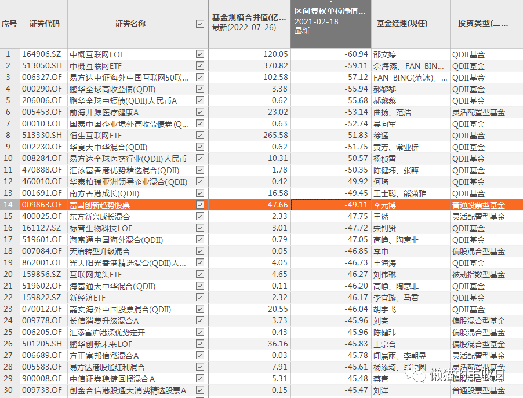
Task: Uncheck the checkbox for 中概互联网LOF row
Action: pos(200,54)
